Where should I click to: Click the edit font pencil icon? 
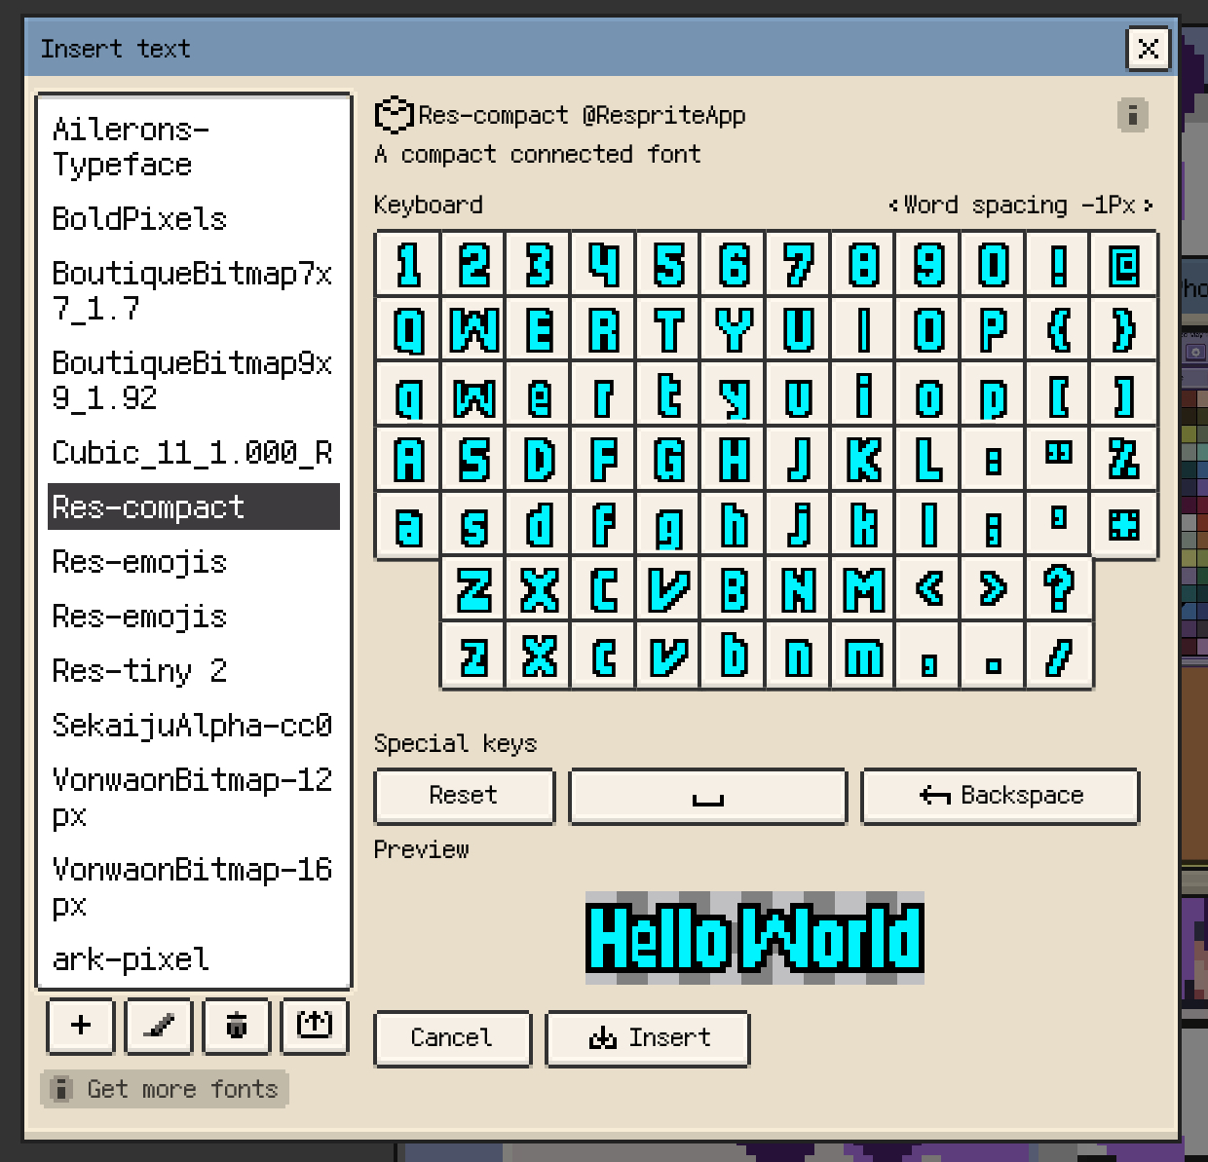159,1026
